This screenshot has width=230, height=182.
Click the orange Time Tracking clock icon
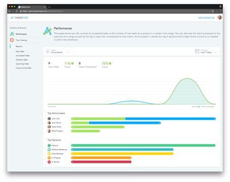[12, 40]
